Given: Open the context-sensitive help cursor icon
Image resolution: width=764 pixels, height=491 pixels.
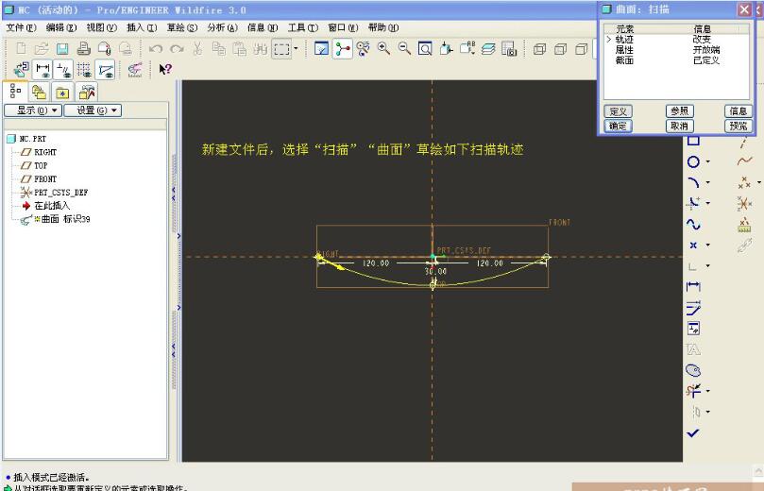Looking at the screenshot, I should [x=165, y=69].
